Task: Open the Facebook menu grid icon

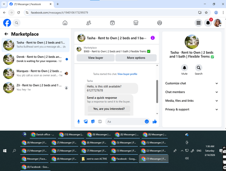Action: click(x=198, y=23)
